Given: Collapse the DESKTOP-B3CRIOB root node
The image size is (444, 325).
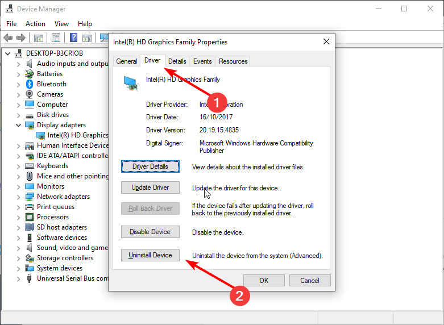Looking at the screenshot, I should point(7,53).
